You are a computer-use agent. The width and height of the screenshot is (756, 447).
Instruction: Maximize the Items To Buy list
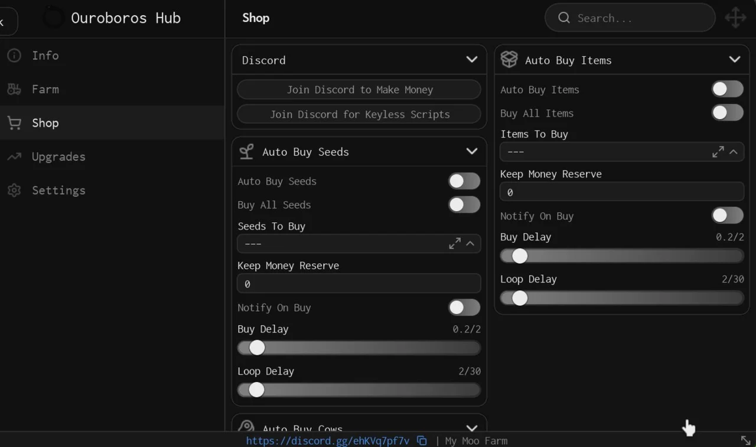tap(718, 152)
